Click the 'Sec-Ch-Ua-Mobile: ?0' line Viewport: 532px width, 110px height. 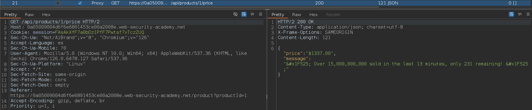(x=38, y=48)
